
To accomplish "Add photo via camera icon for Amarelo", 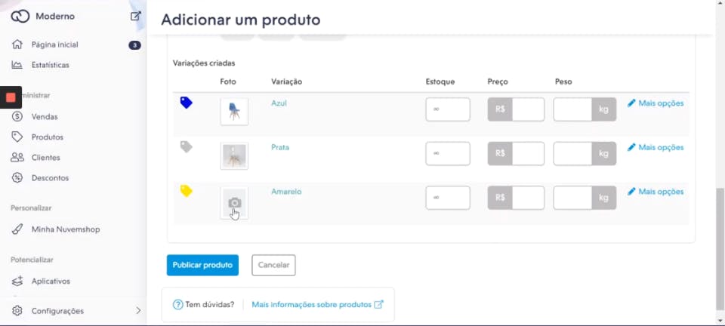I will pyautogui.click(x=234, y=202).
